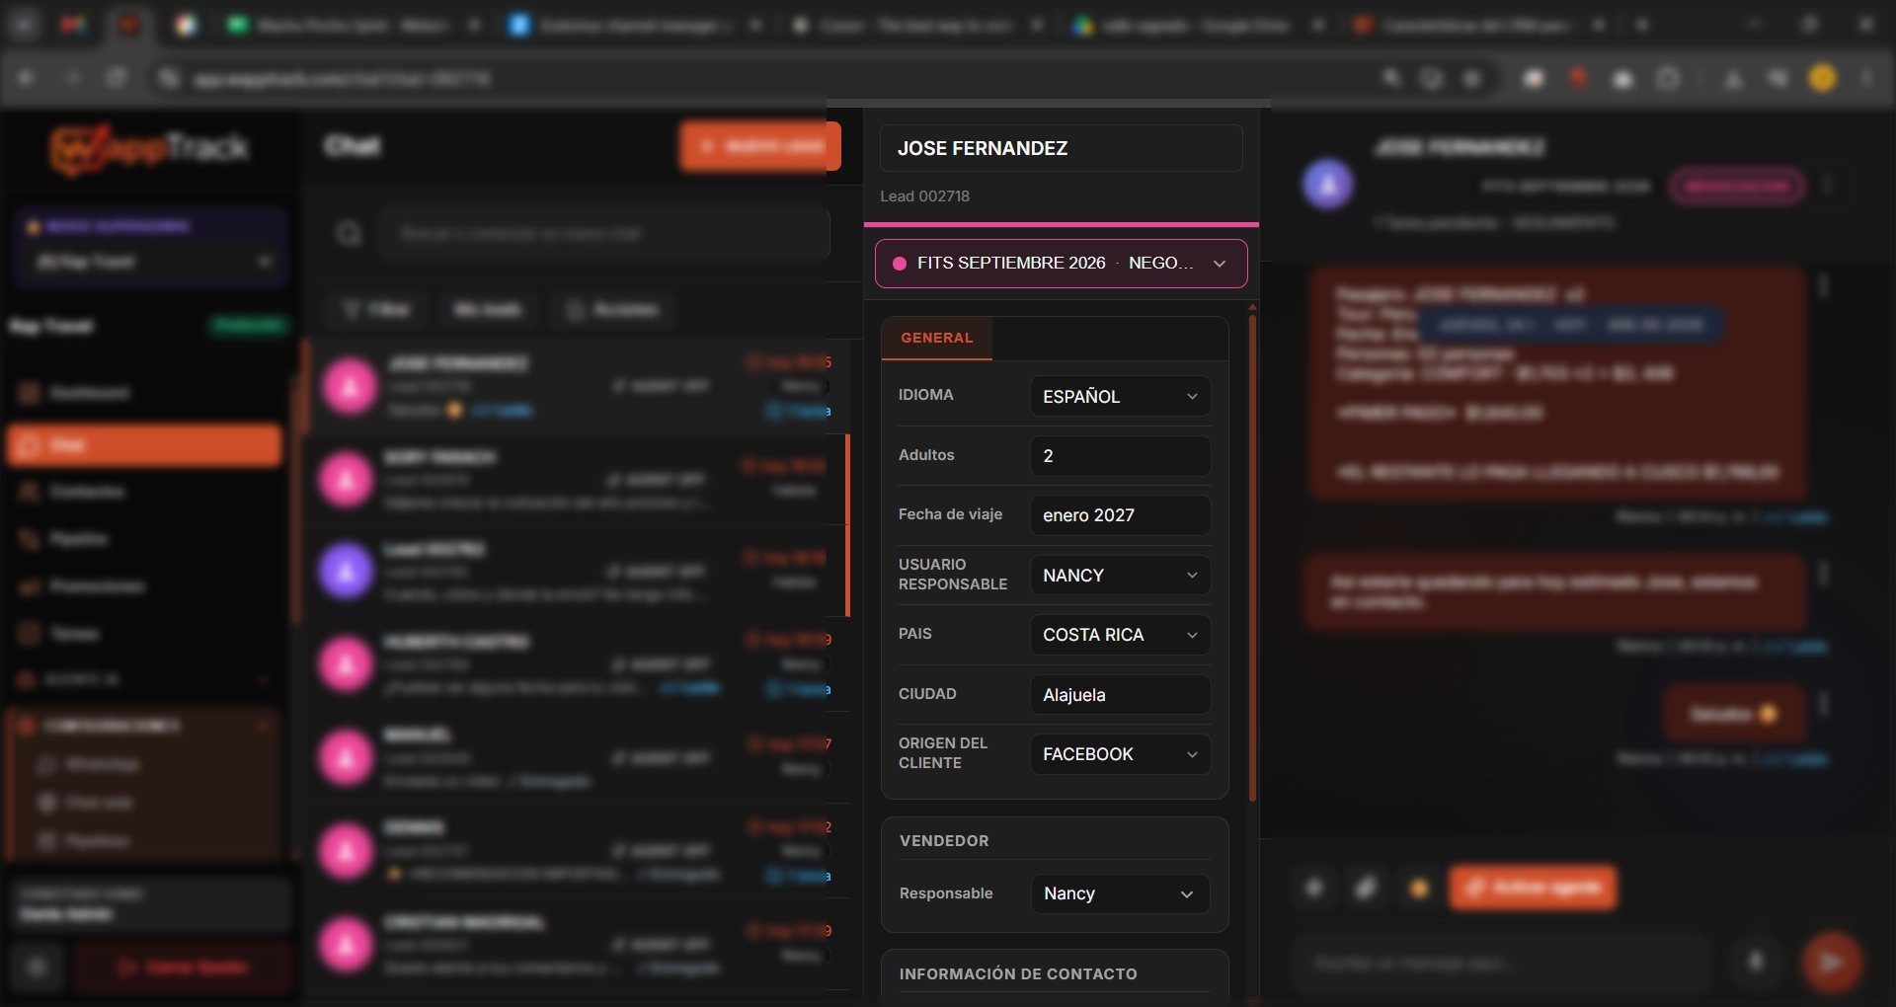Image resolution: width=1896 pixels, height=1007 pixels.
Task: Click the round orange send message button
Action: click(x=1832, y=962)
